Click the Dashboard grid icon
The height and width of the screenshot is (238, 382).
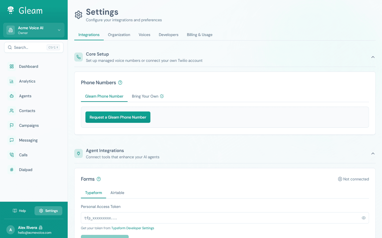[x=12, y=66]
